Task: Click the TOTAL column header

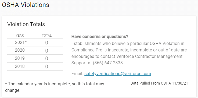Action: 47,36
